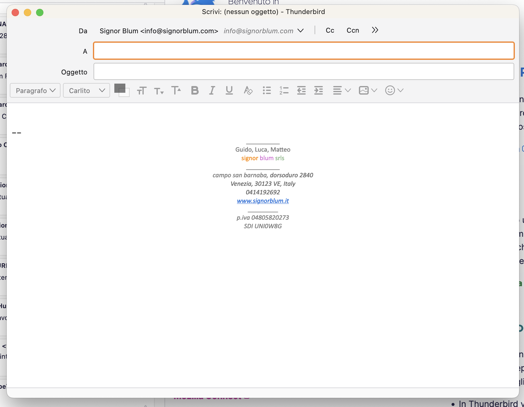
Task: Toggle bold text formatting
Action: (x=195, y=91)
